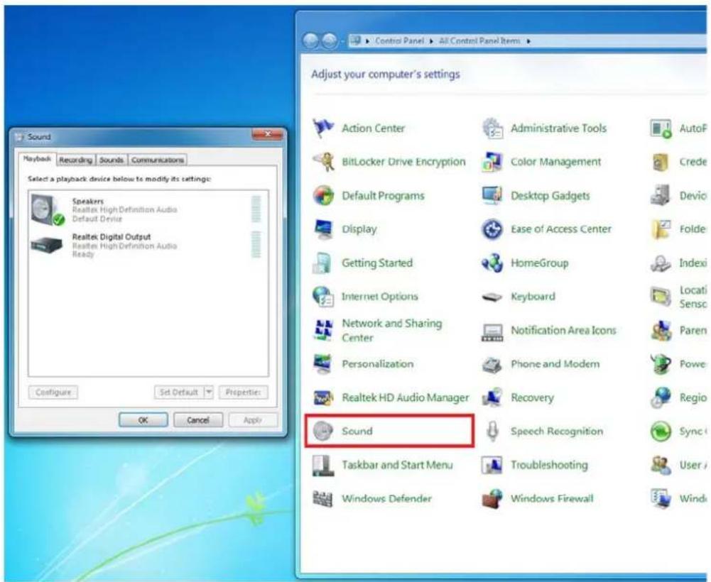Expand arrow after Control Panel breadcrumb
This screenshot has width=711, height=582.
[x=432, y=41]
